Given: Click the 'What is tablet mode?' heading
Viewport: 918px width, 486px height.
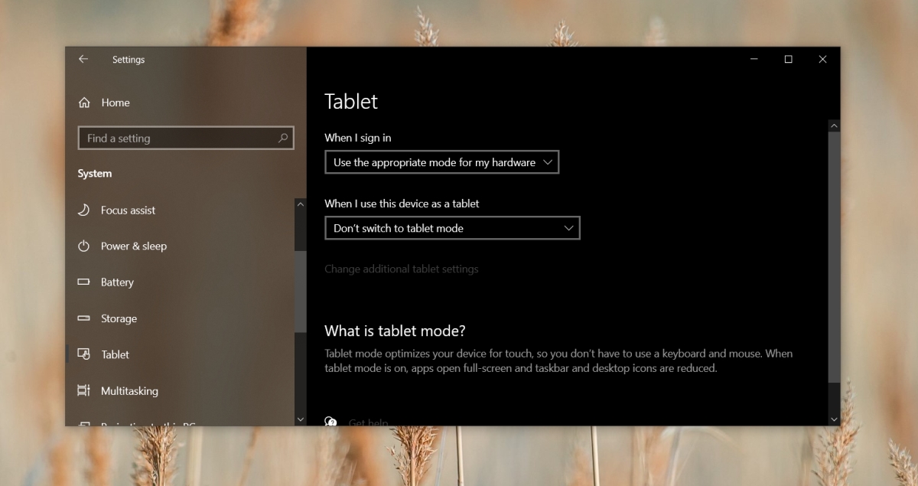Looking at the screenshot, I should 395,331.
